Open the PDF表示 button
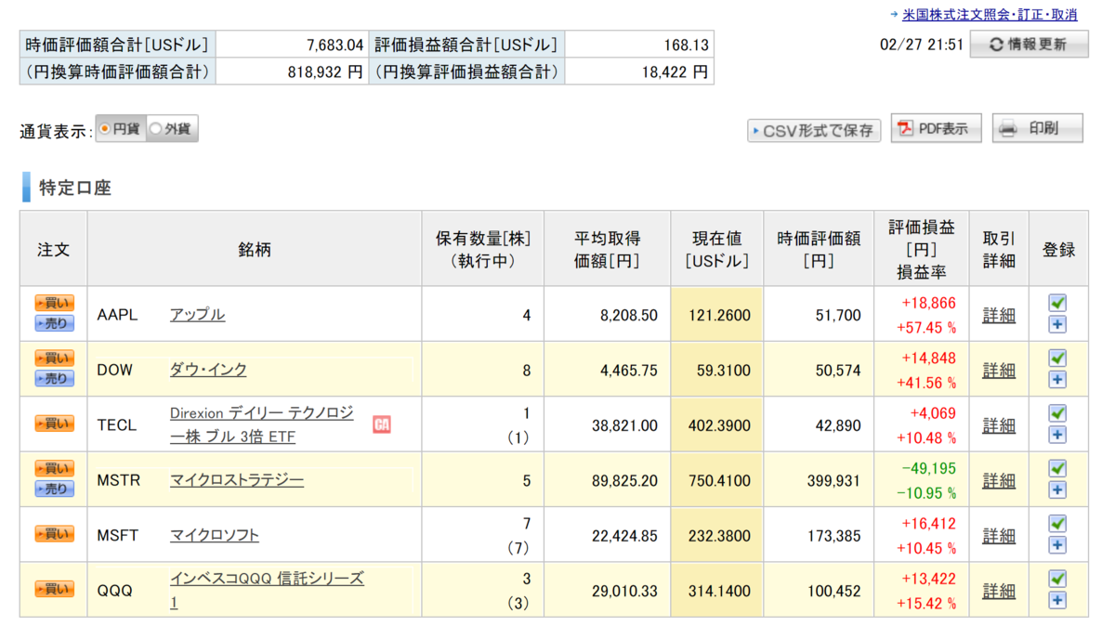 coord(936,129)
